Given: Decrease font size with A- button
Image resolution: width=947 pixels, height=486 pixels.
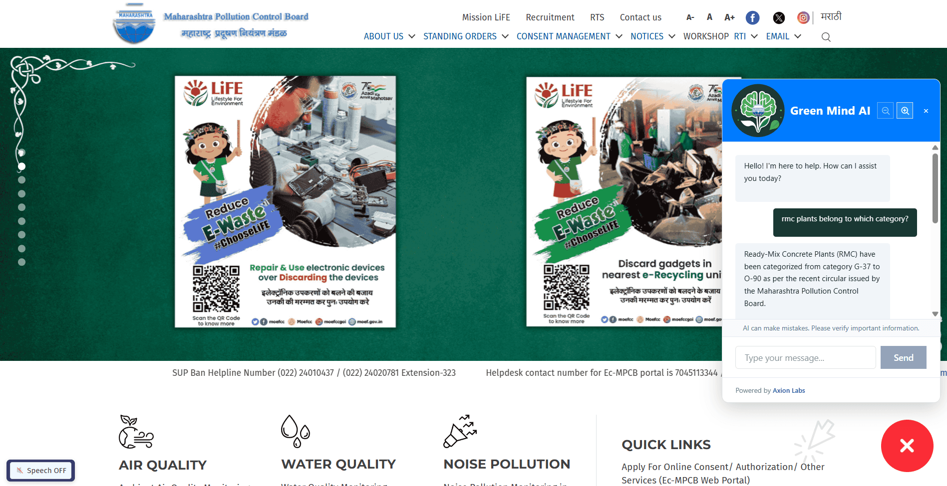Looking at the screenshot, I should (690, 17).
